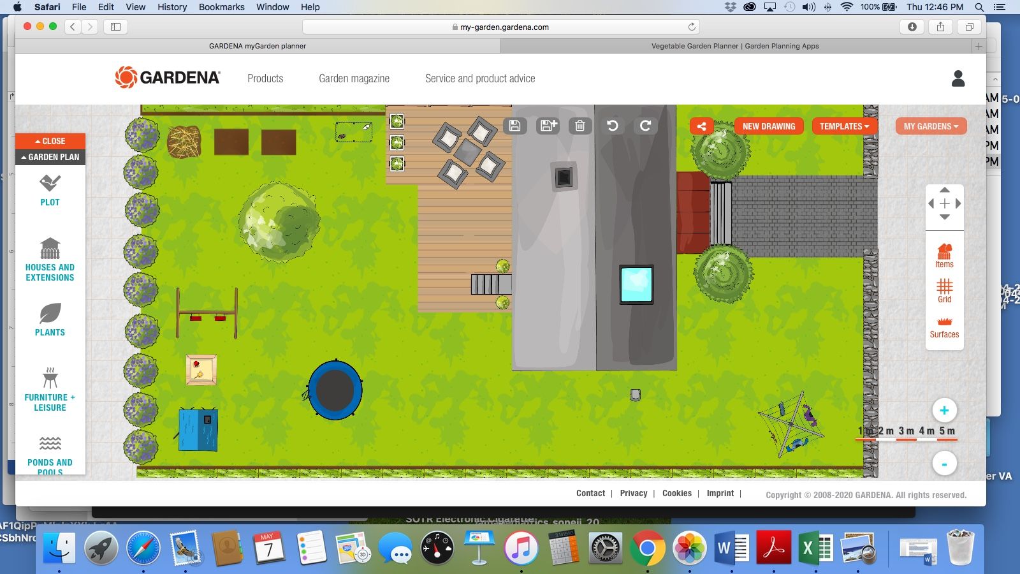Open the Plants category
The height and width of the screenshot is (574, 1020).
50,320
